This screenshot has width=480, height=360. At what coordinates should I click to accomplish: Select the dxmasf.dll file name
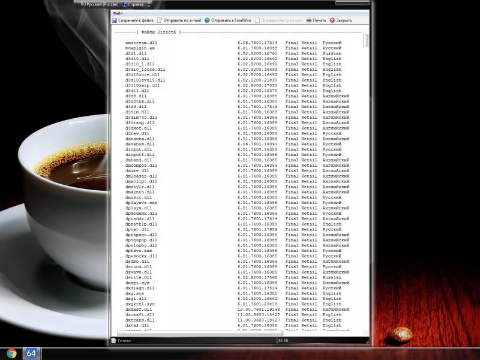click(x=139, y=310)
